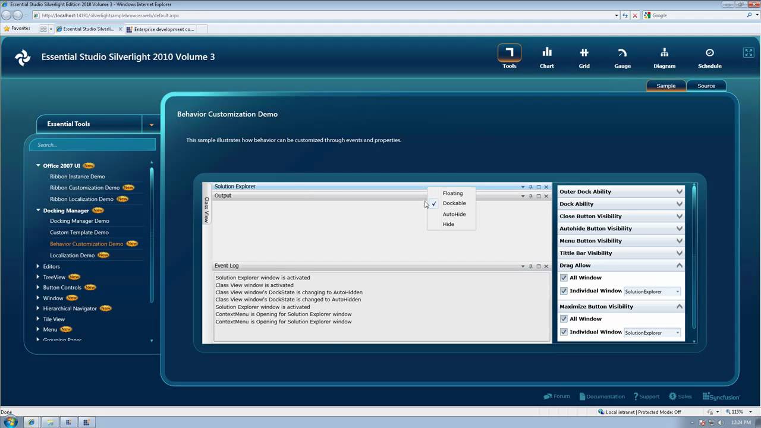The width and height of the screenshot is (761, 428).
Task: Click the IE Refresh button
Action: pos(624,15)
